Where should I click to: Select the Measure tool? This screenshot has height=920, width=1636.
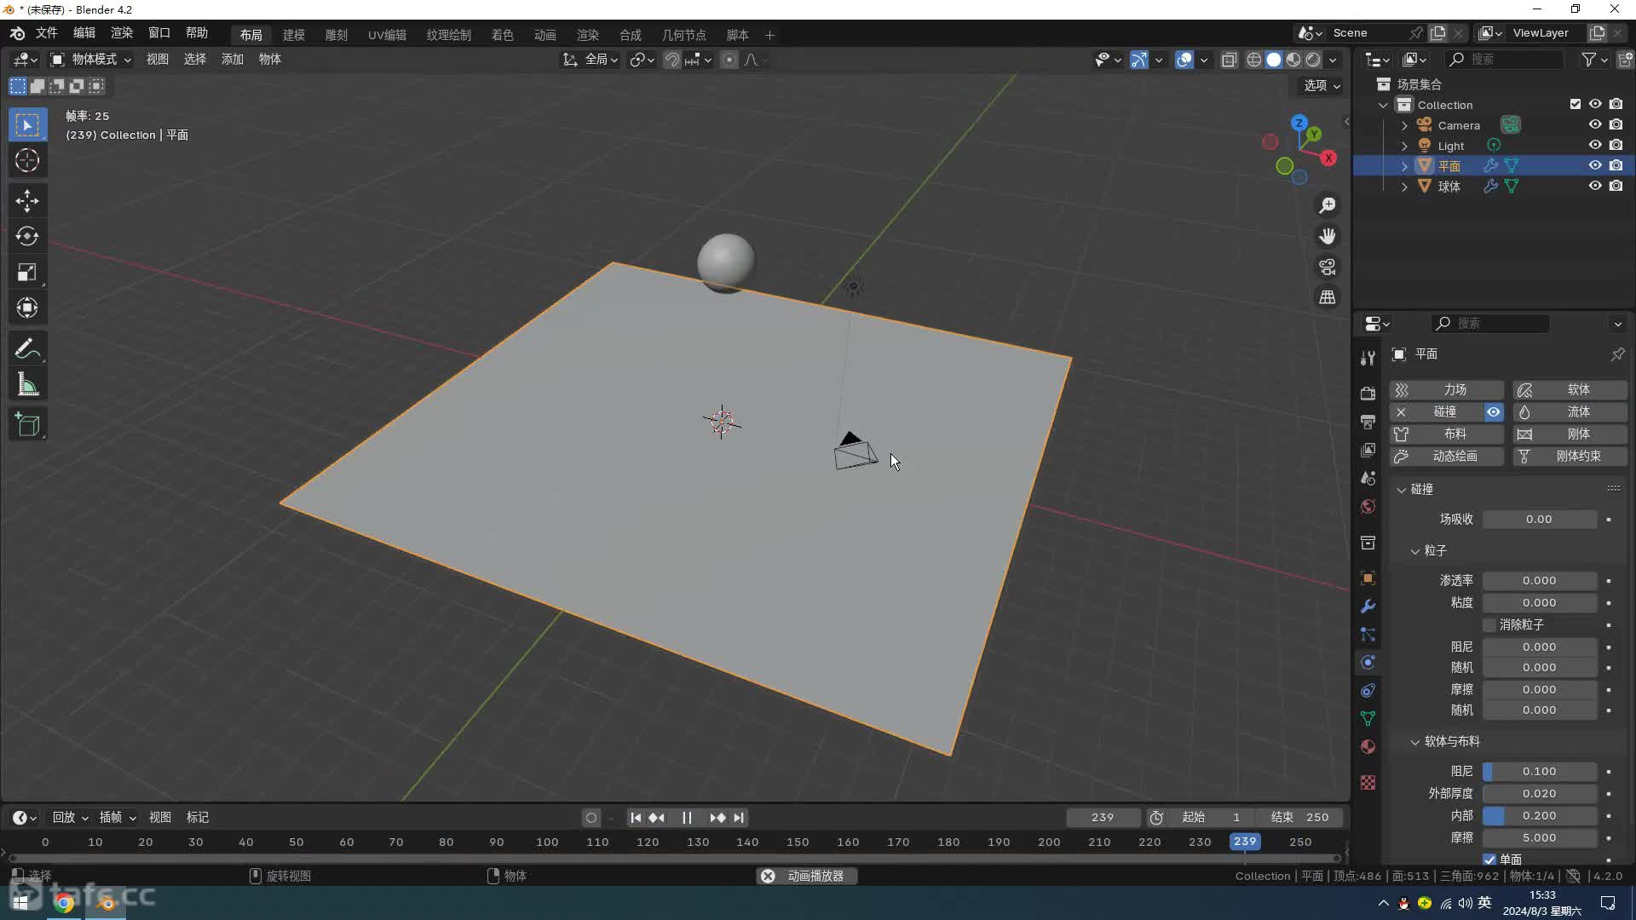point(27,385)
